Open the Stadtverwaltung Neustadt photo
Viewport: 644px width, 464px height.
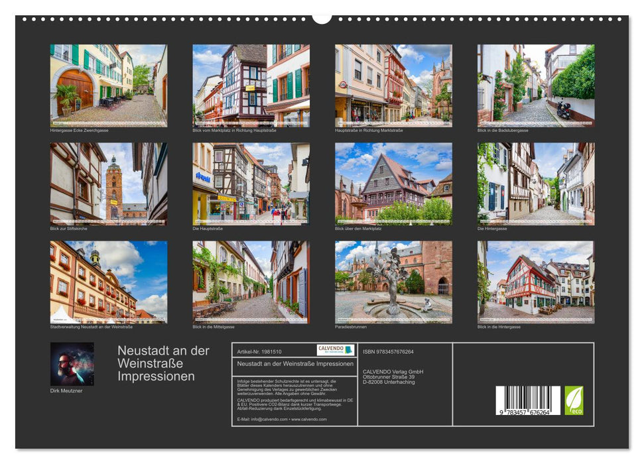tap(109, 282)
